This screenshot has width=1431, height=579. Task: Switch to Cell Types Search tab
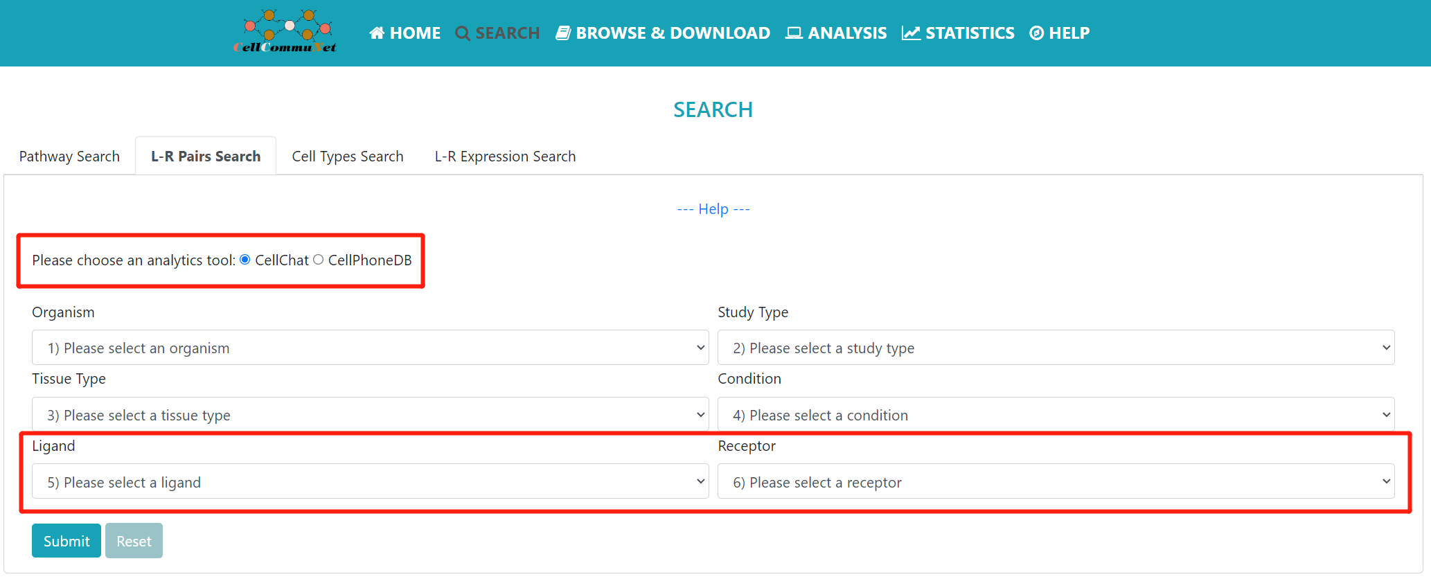click(x=348, y=157)
